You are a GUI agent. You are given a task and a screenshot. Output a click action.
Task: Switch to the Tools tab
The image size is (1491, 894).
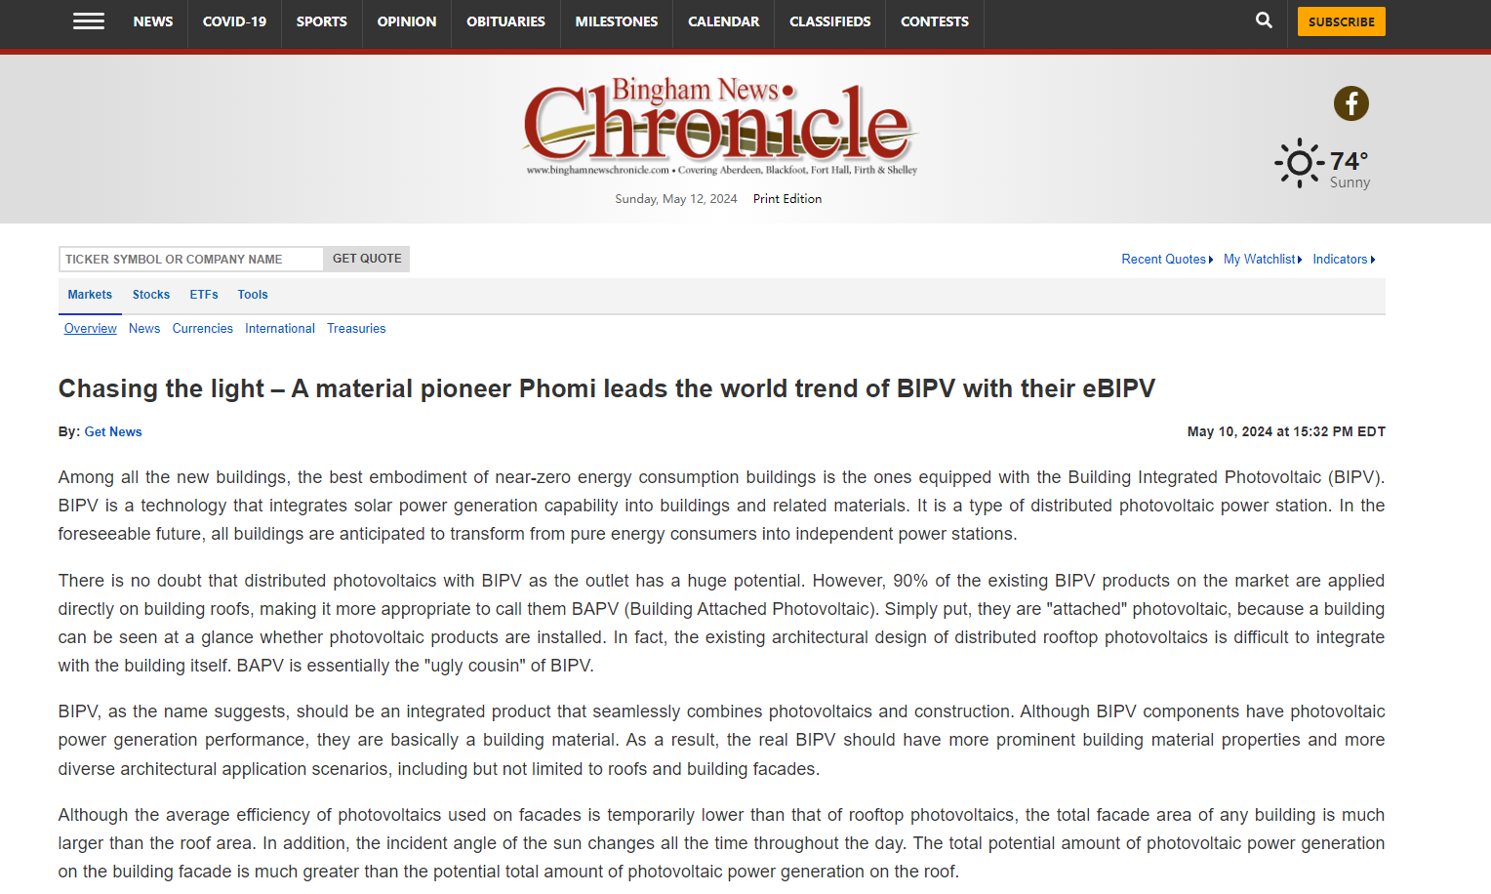[x=253, y=295]
